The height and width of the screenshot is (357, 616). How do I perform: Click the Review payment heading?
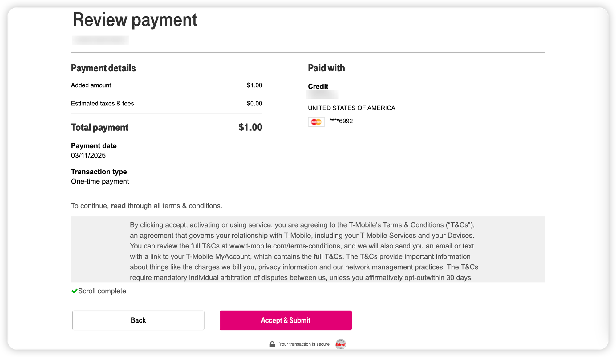[x=135, y=20]
